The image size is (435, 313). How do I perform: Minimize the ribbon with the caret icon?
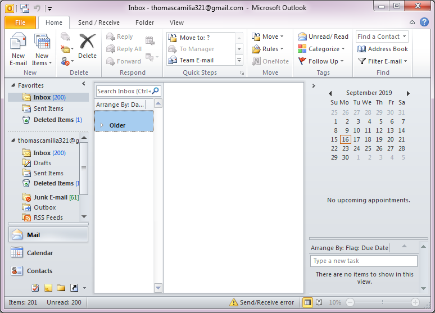[x=413, y=22]
